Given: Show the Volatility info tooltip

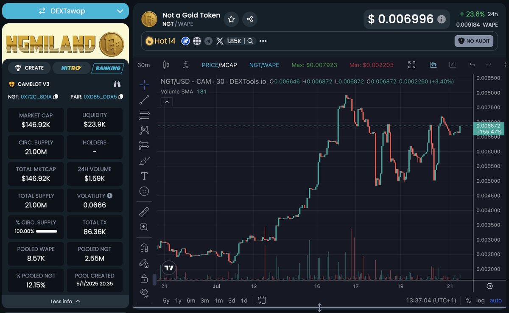Looking at the screenshot, I should (x=110, y=196).
